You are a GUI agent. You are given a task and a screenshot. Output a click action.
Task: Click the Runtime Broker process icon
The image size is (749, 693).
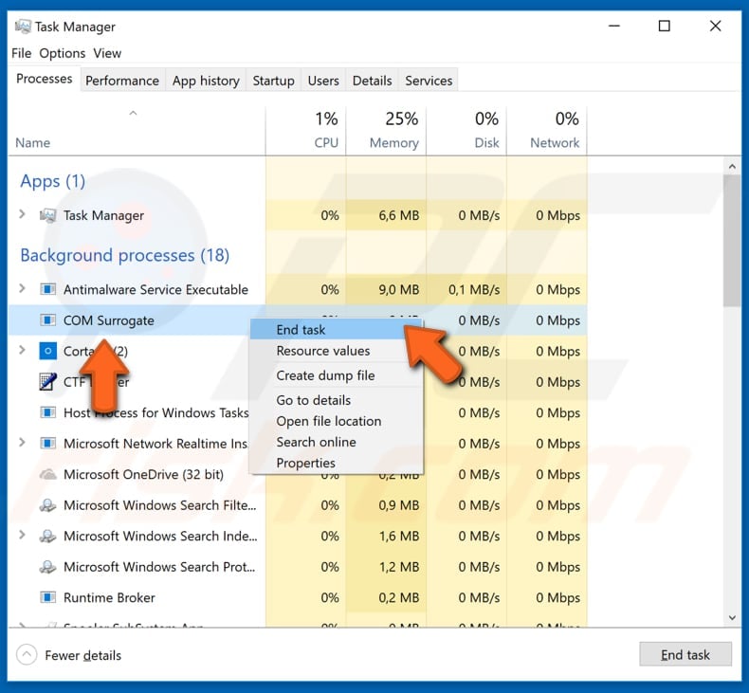point(48,598)
